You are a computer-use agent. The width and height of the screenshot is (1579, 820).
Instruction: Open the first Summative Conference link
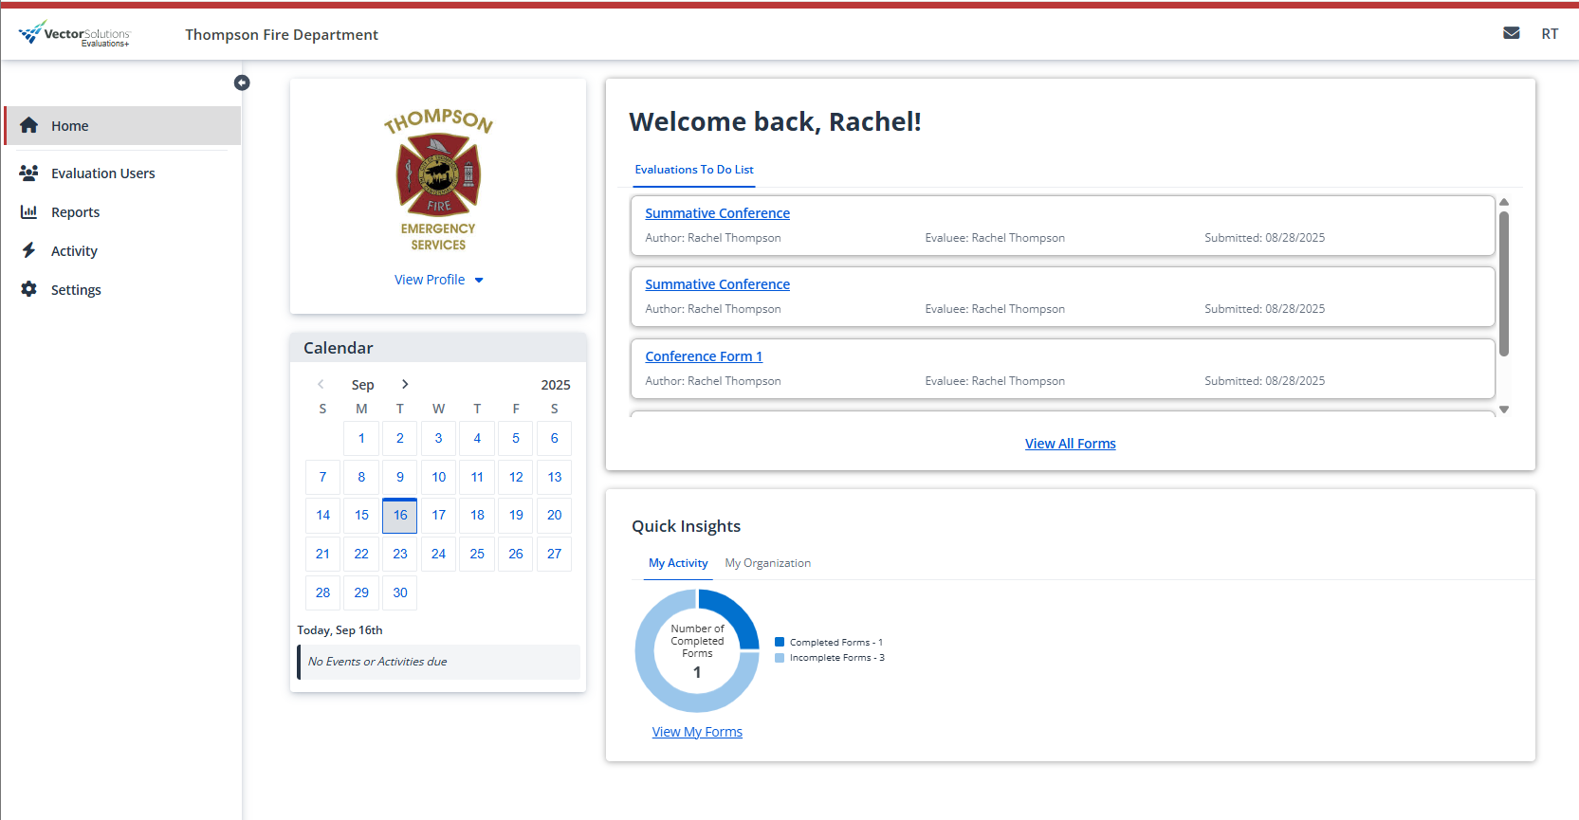(x=718, y=213)
